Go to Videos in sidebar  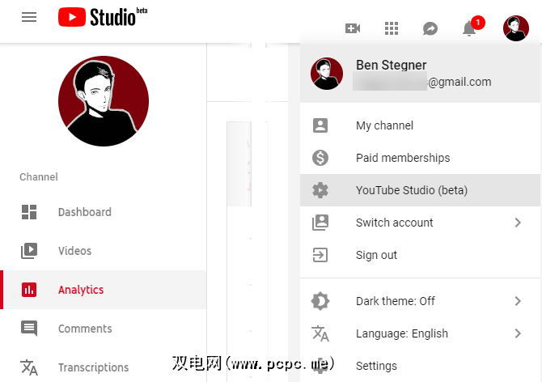coord(104,251)
